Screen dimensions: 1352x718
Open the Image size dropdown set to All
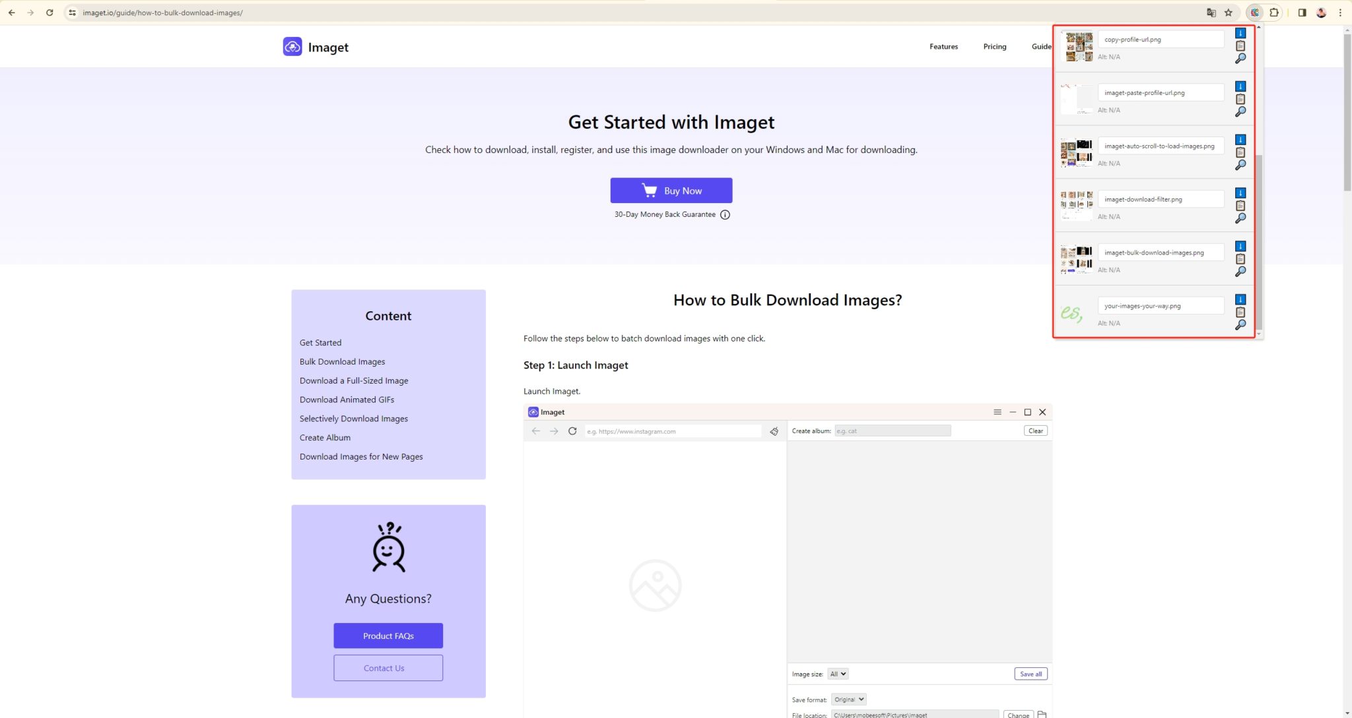pyautogui.click(x=837, y=673)
